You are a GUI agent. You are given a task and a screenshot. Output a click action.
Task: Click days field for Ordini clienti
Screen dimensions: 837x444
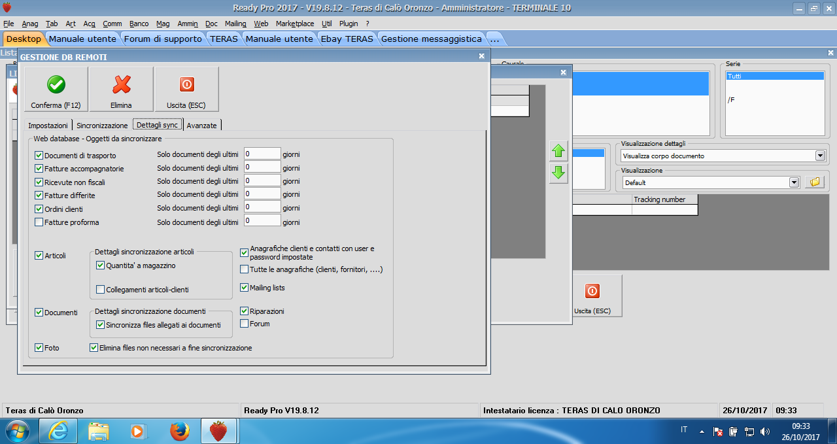pos(262,207)
